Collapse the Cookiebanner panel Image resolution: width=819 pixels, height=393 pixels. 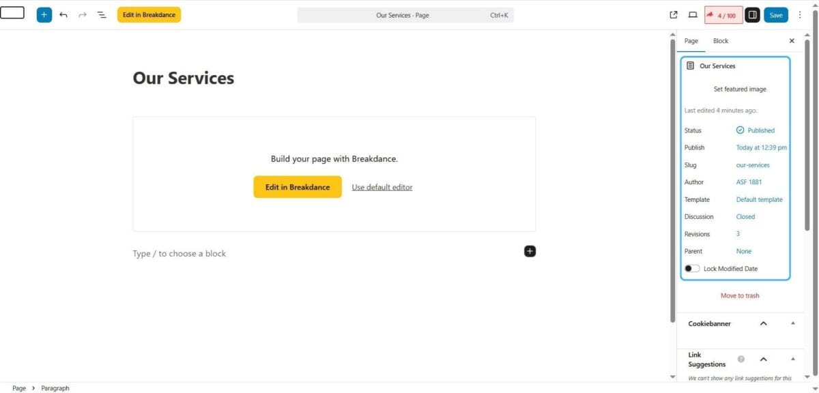click(763, 323)
